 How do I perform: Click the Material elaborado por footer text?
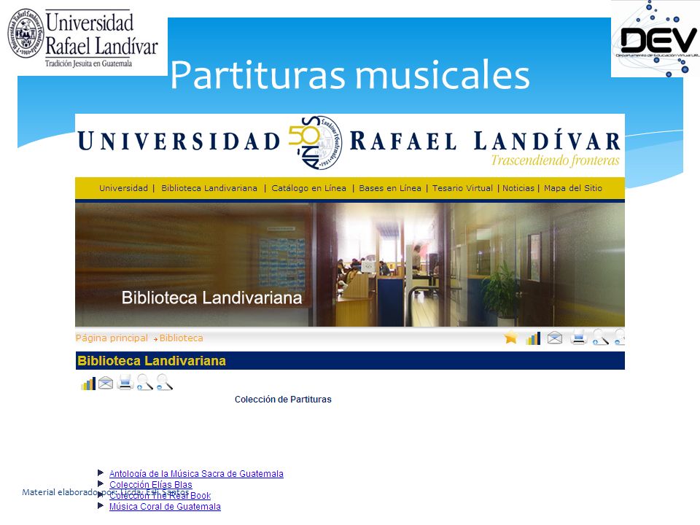point(105,492)
